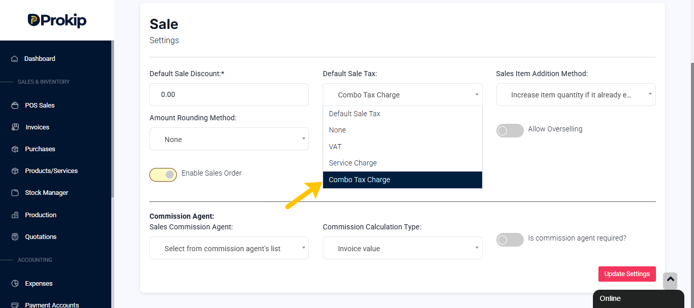Click the ACCOUNTING section header
Viewport: 694px width, 308px height.
pos(35,260)
